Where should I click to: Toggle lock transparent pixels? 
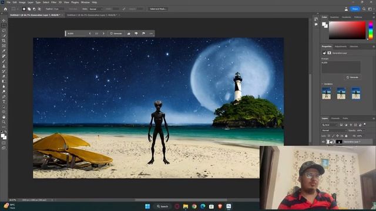(x=329, y=136)
